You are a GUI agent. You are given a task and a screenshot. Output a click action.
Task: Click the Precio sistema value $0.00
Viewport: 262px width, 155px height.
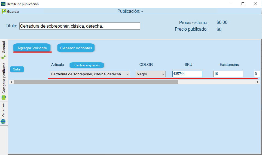coord(222,22)
